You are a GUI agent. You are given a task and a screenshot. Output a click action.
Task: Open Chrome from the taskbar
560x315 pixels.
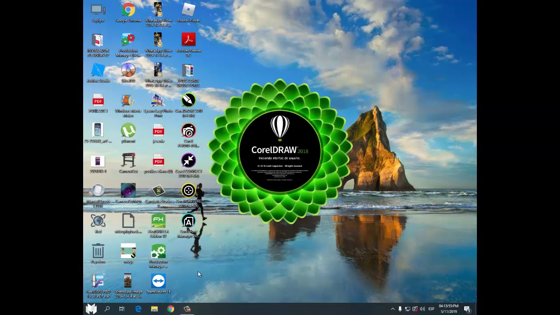[171, 309]
